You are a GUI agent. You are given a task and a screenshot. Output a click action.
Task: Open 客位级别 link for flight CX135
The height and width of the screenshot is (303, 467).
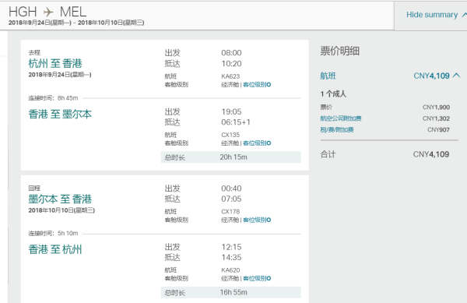tap(257, 143)
